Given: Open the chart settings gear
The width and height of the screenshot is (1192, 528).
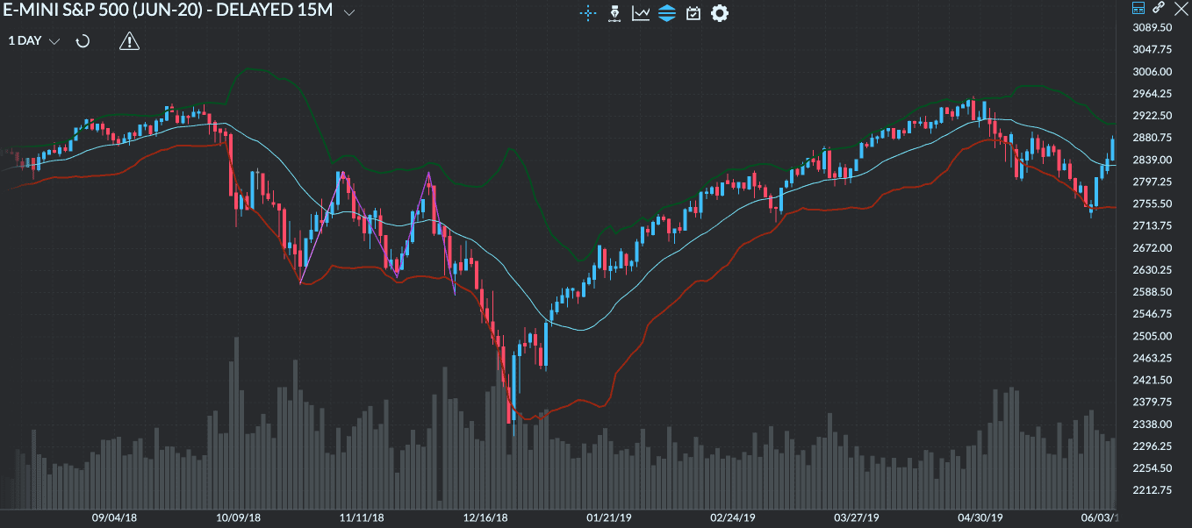Looking at the screenshot, I should point(720,13).
